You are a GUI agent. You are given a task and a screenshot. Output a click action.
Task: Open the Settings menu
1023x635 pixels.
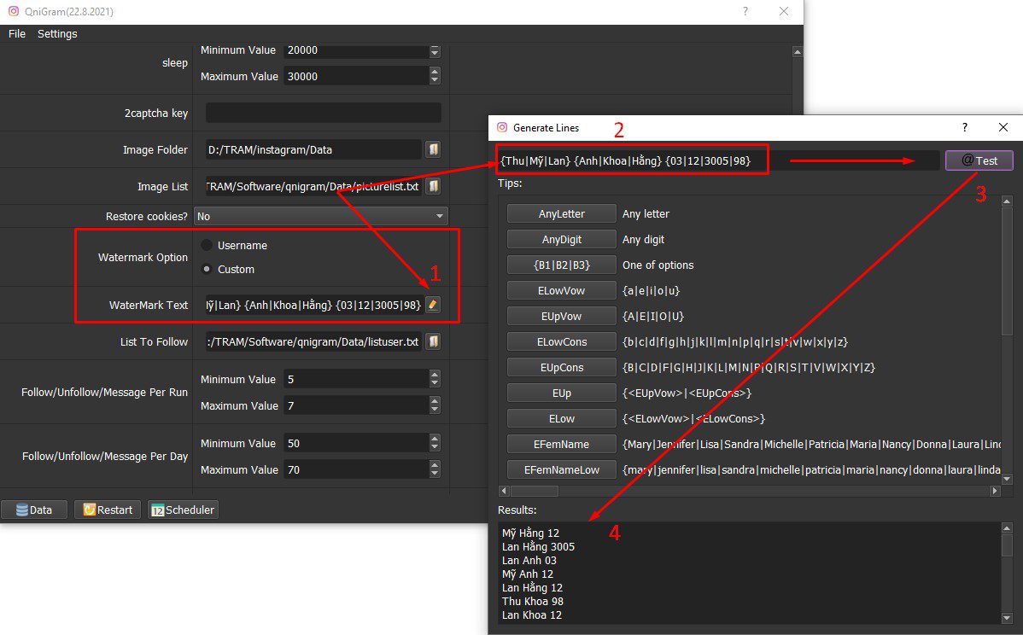[x=57, y=34]
